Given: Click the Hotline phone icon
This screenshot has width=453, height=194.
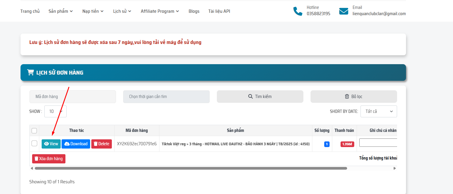Looking at the screenshot, I should point(297,11).
